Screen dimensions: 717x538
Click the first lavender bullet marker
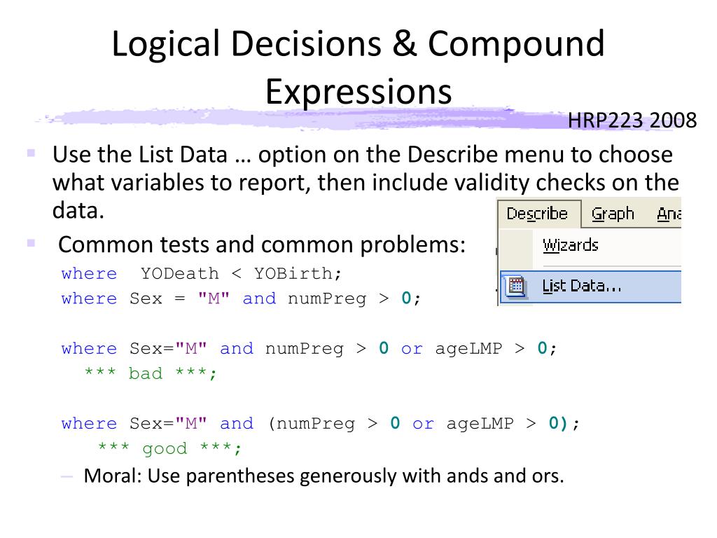tap(31, 153)
